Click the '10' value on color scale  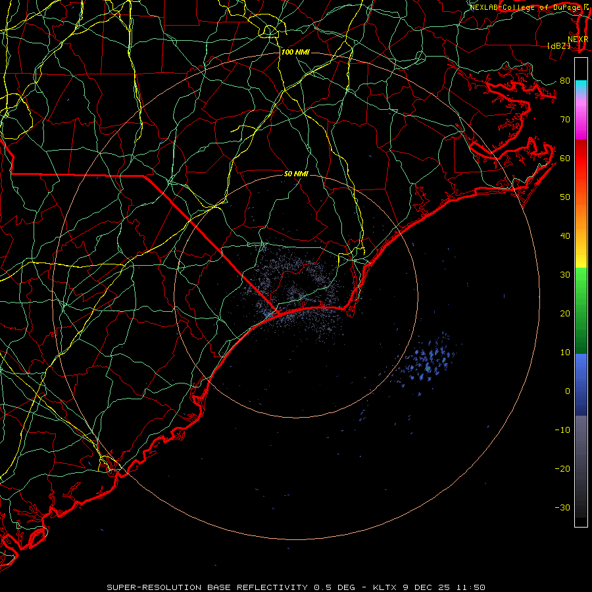click(565, 353)
